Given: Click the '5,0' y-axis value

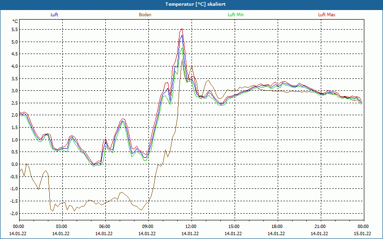Looking at the screenshot, I should pyautogui.click(x=15, y=42).
